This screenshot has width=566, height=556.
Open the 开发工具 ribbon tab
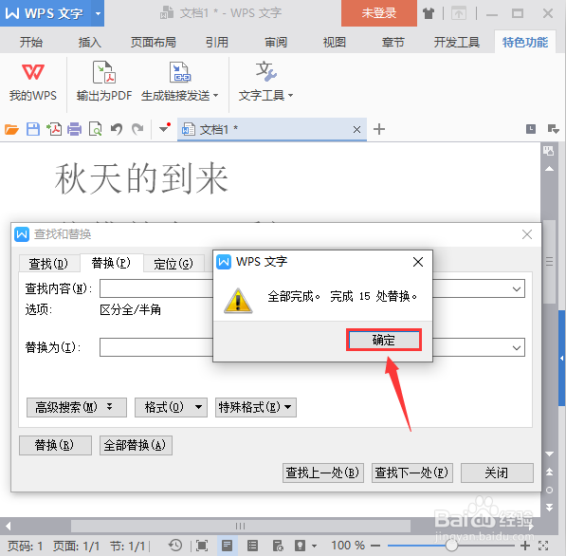coord(457,43)
